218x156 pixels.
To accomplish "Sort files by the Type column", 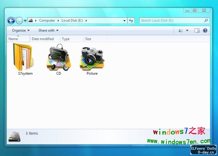I will tap(66, 39).
